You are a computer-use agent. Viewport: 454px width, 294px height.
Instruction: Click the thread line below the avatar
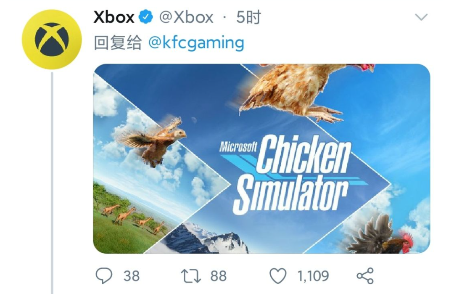pos(52,183)
